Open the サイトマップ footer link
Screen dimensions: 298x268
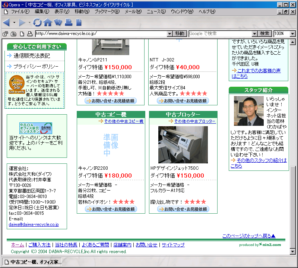pos(173,245)
